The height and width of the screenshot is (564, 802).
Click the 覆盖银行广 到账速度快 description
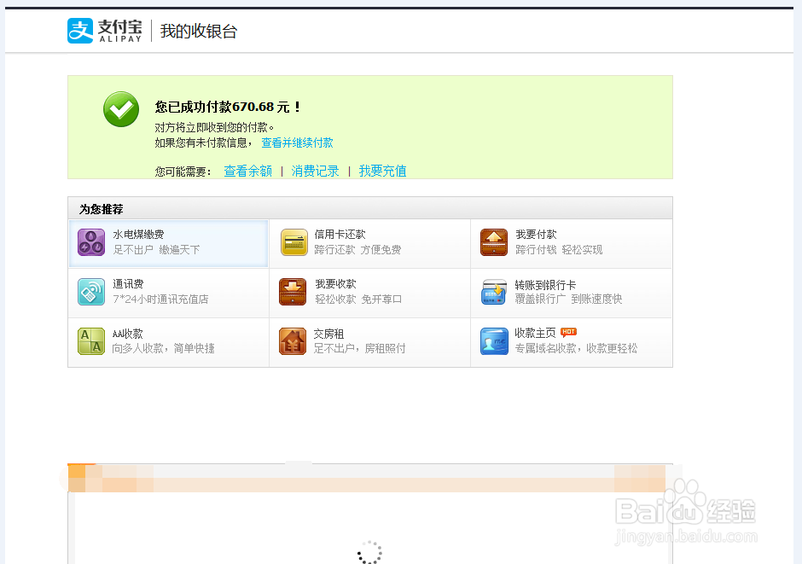coord(568,299)
